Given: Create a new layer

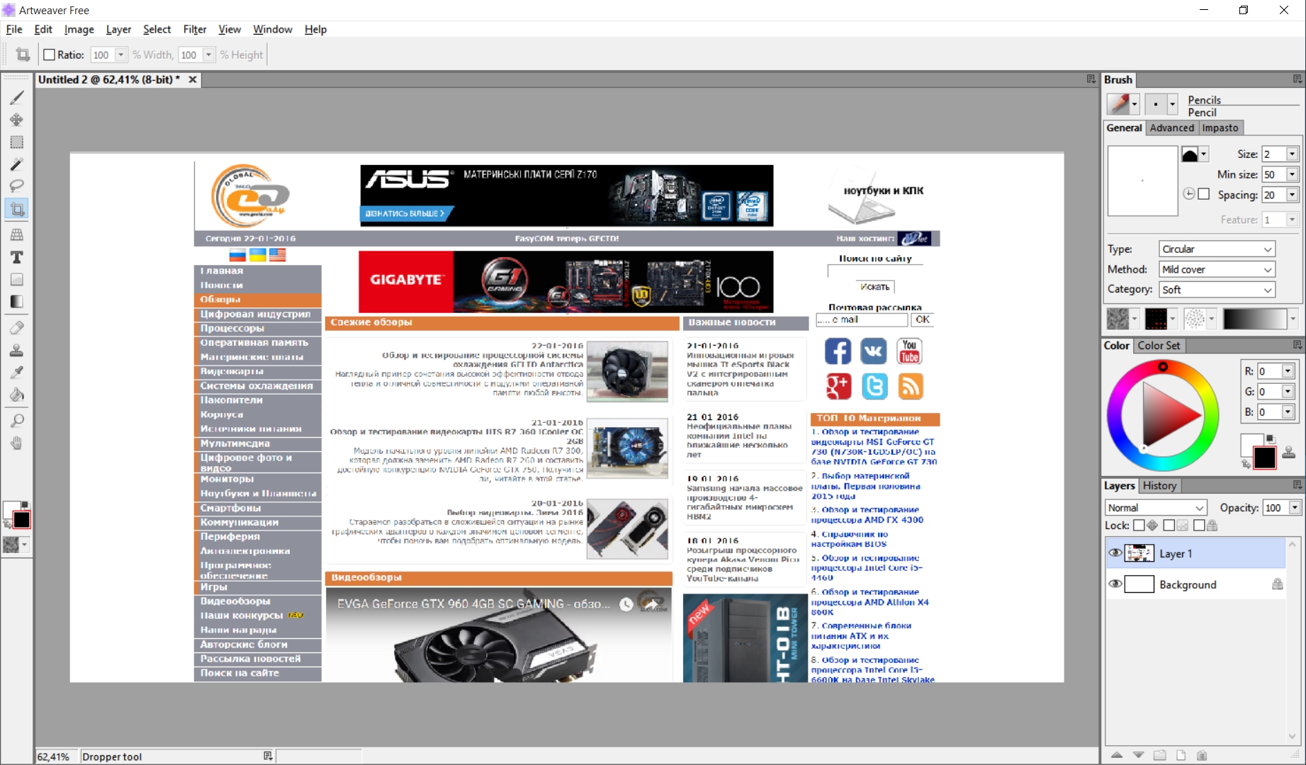Looking at the screenshot, I should (x=1181, y=755).
